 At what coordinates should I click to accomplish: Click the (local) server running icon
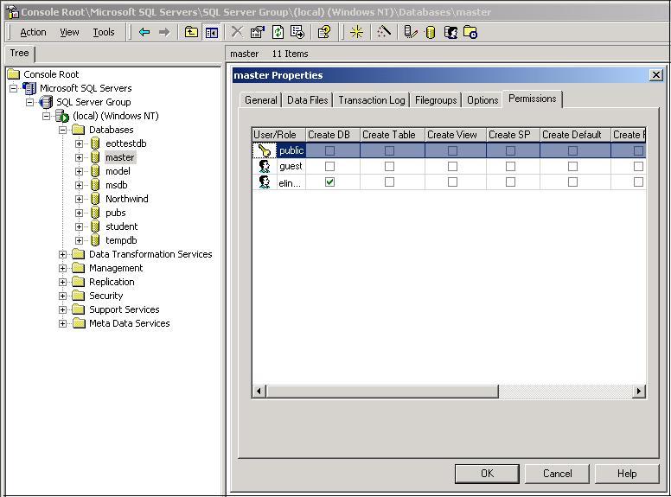62,116
